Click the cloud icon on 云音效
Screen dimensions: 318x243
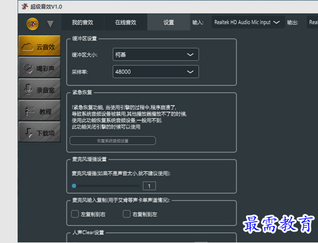click(x=27, y=47)
